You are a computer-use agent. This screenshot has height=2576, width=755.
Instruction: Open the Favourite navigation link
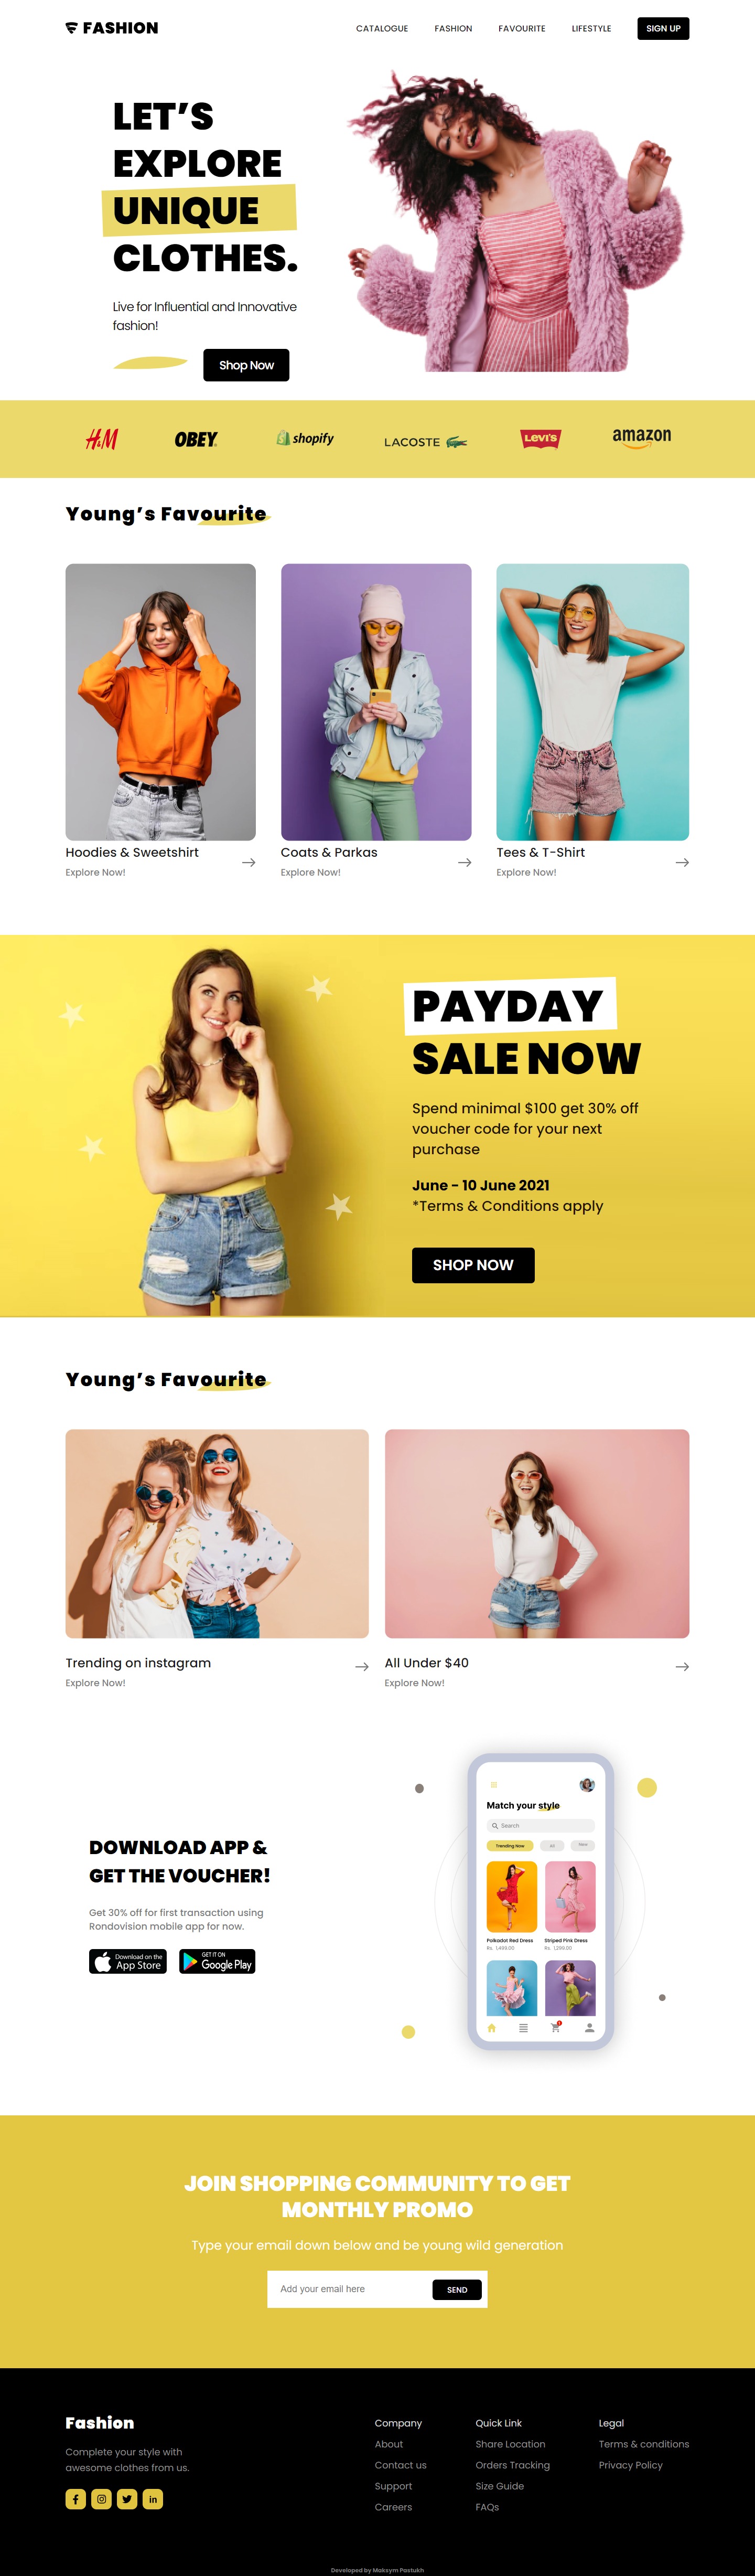(x=522, y=28)
